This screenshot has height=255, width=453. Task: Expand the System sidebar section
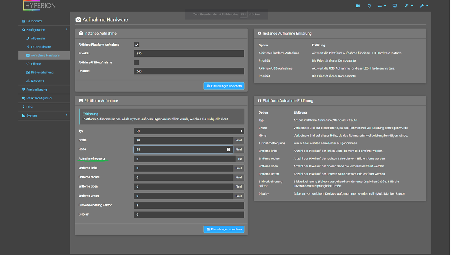(44, 116)
